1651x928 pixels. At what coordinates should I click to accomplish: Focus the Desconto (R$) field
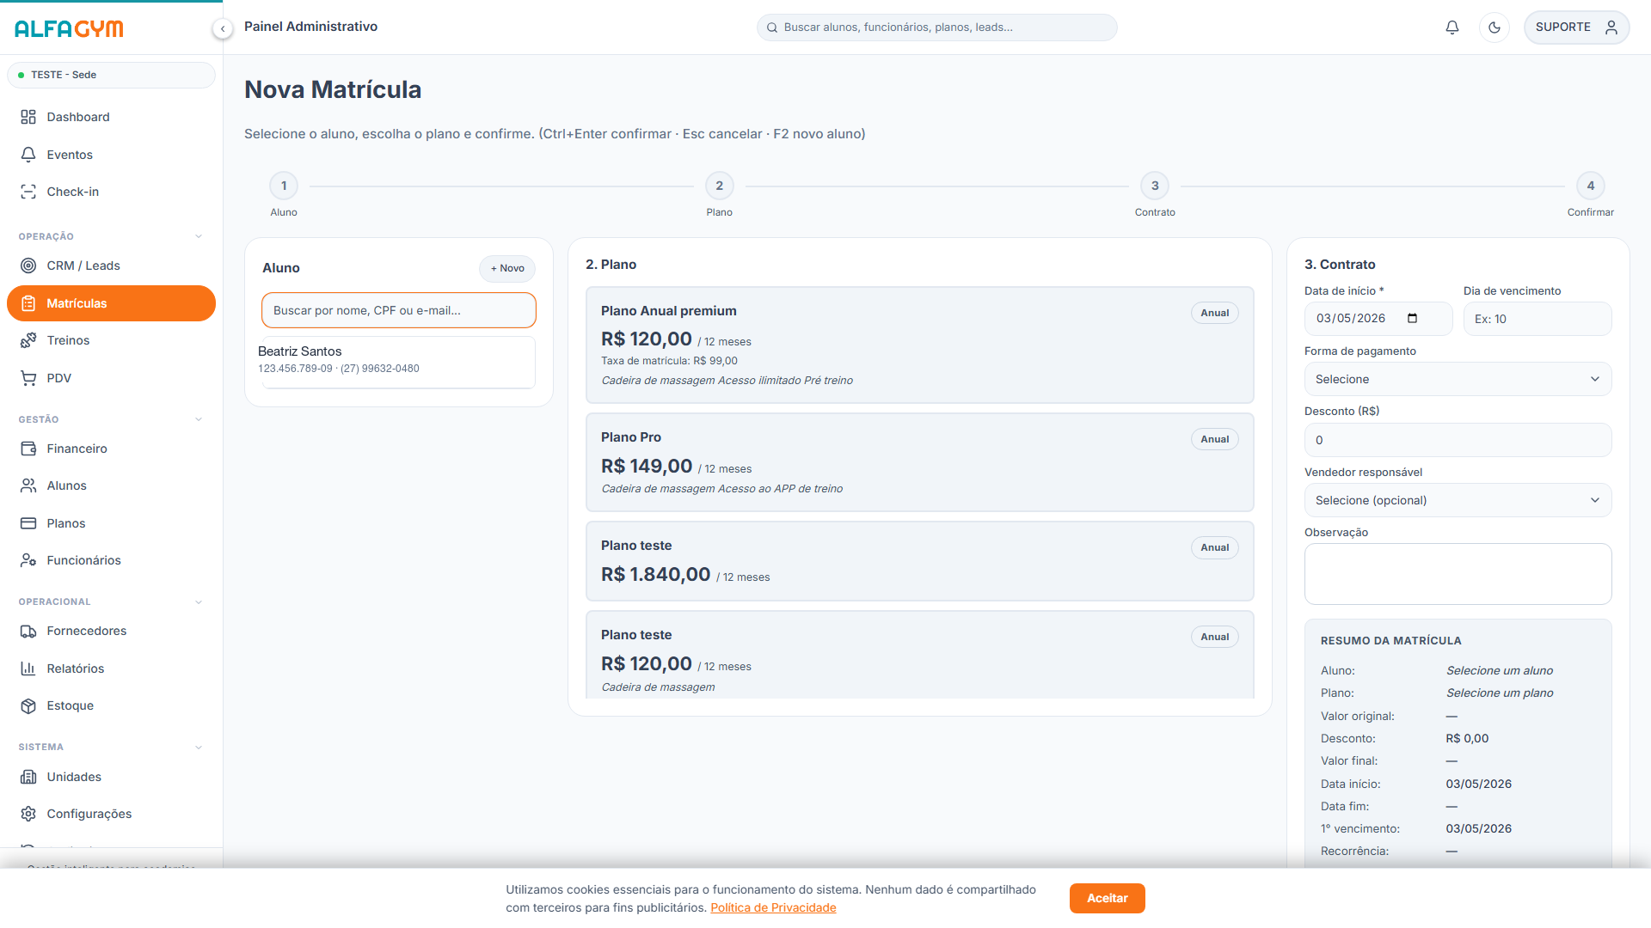point(1458,440)
